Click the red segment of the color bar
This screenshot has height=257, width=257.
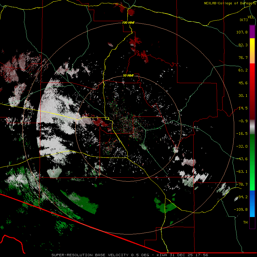[x=252, y=91]
